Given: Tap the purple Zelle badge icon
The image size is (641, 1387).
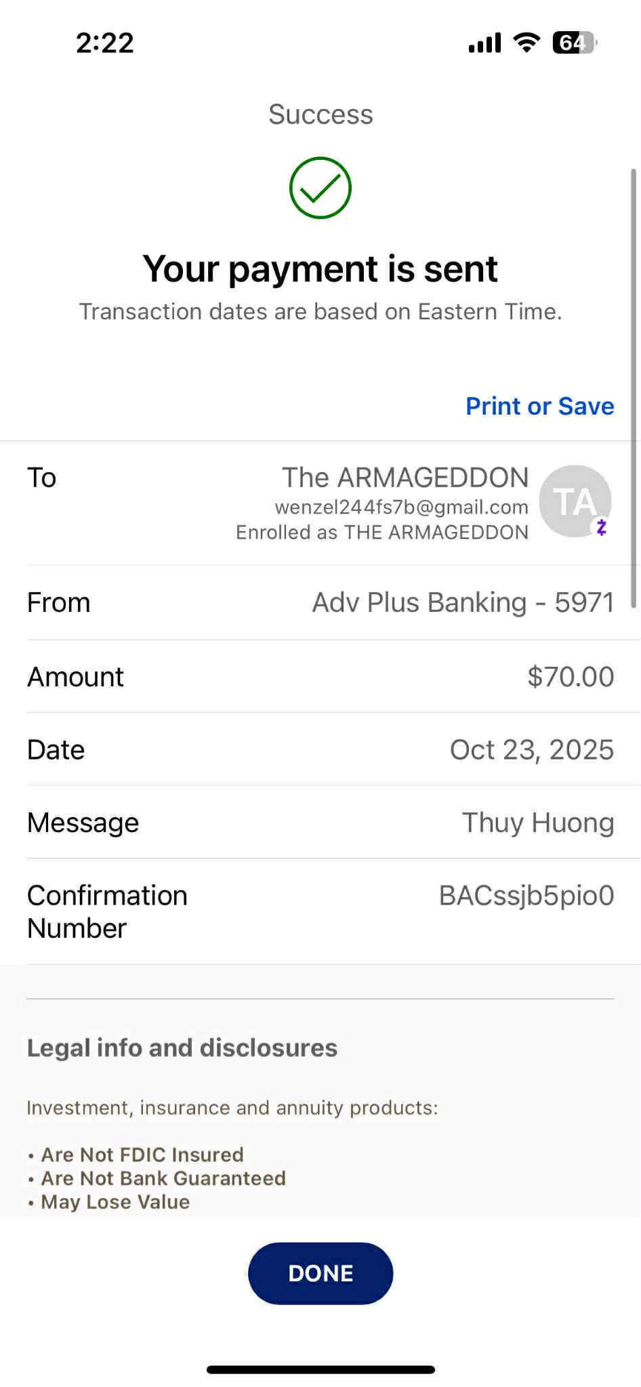Looking at the screenshot, I should pos(601,526).
